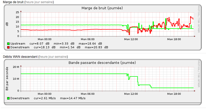Click green Downstream swatch in bandwidth legend
The width and height of the screenshot is (206, 109).
coord(9,98)
